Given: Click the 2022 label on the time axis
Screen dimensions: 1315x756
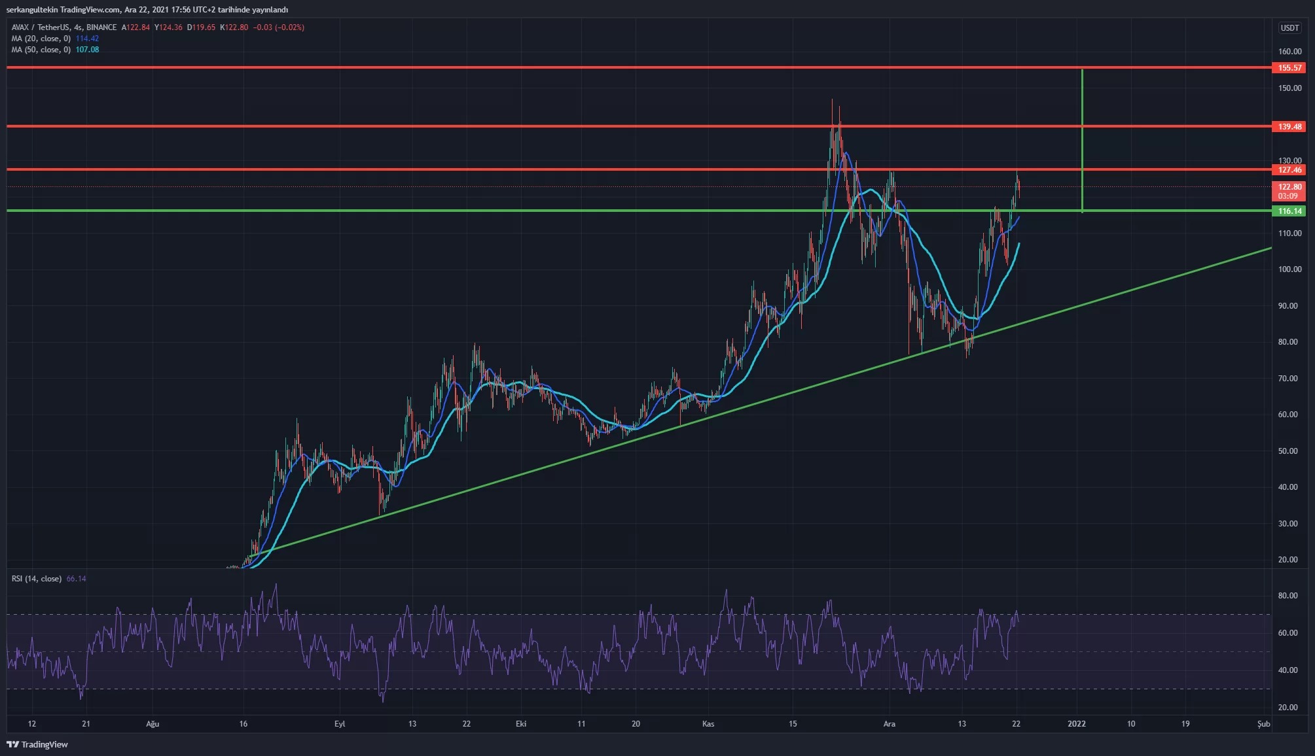Looking at the screenshot, I should tap(1076, 724).
